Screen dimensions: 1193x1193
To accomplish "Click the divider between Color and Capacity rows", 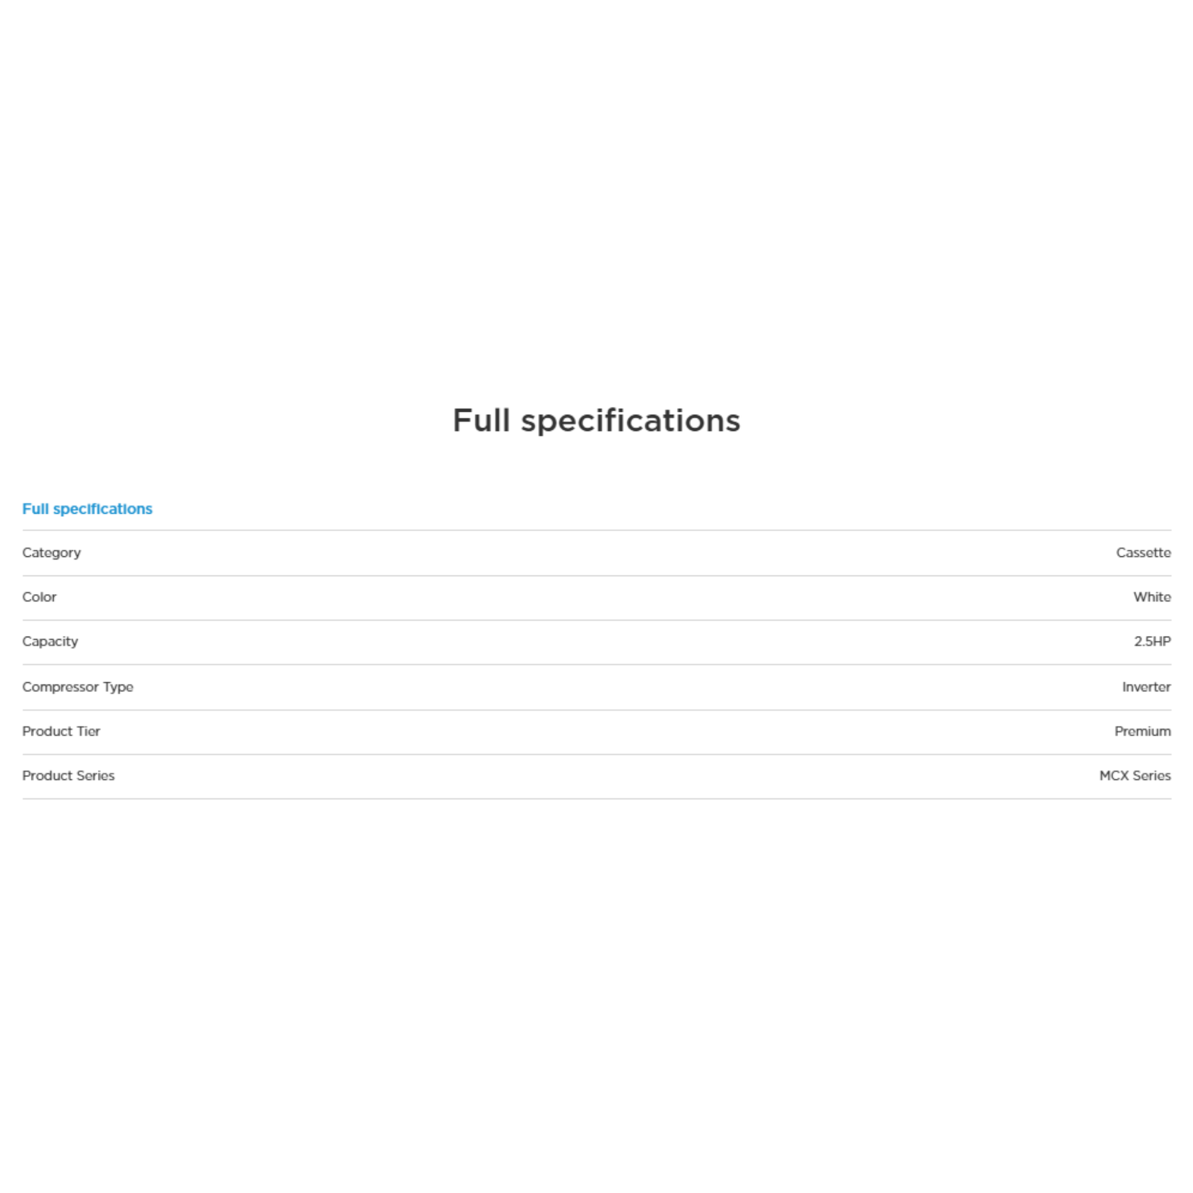I will 596,620.
